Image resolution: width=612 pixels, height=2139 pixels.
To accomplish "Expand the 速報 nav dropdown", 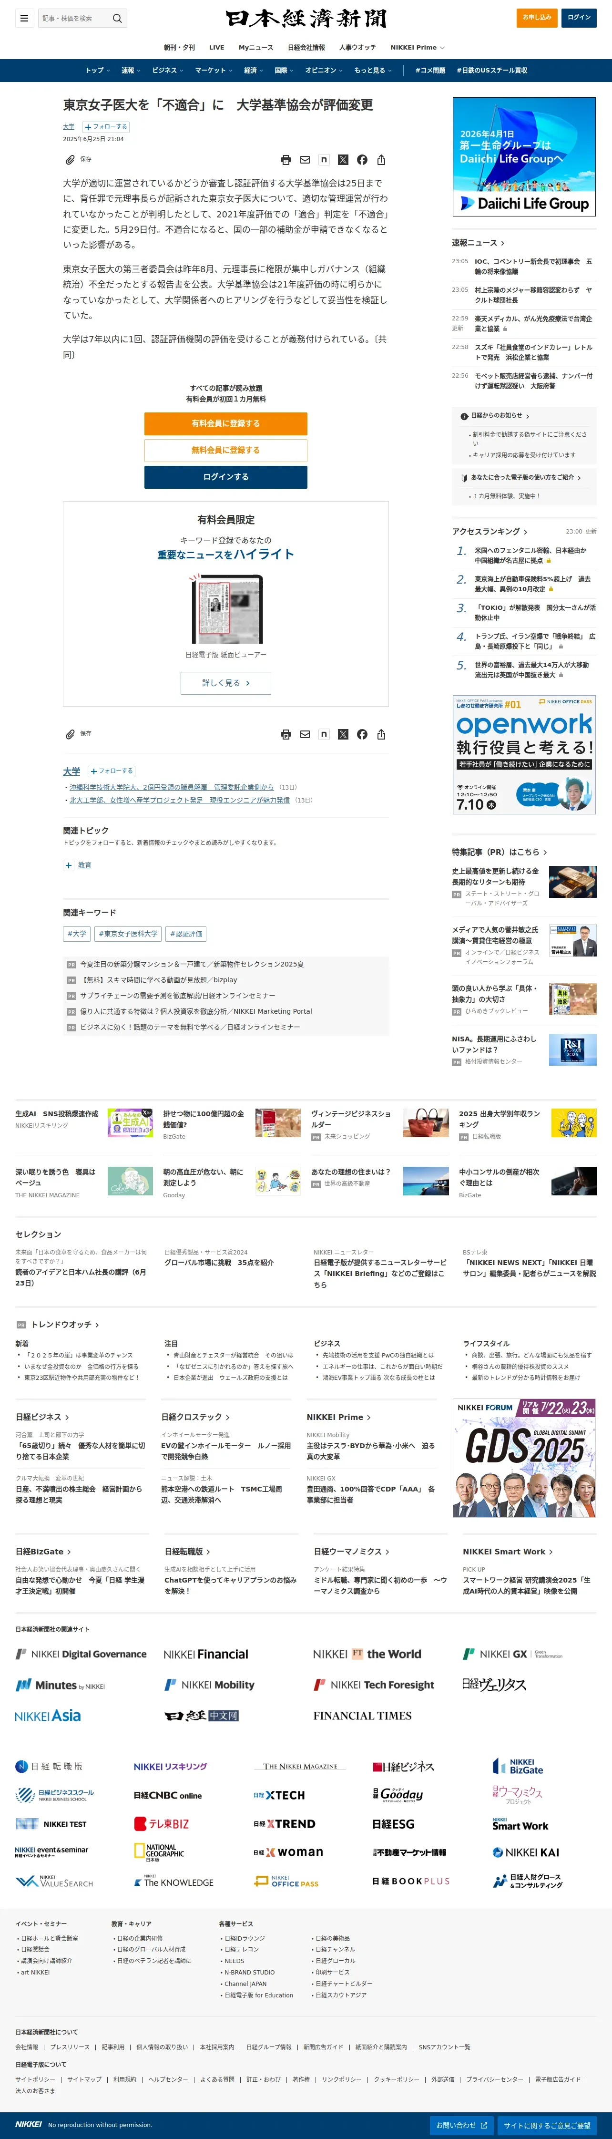I will tap(131, 71).
